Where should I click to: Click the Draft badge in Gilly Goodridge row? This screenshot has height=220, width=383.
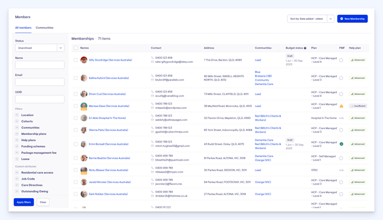pos(290,56)
